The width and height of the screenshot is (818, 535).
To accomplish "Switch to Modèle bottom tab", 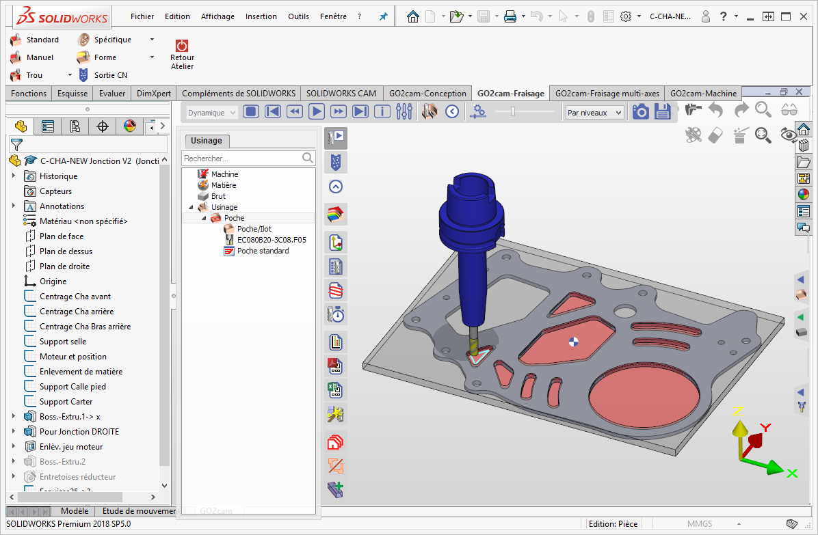I will pyautogui.click(x=75, y=511).
